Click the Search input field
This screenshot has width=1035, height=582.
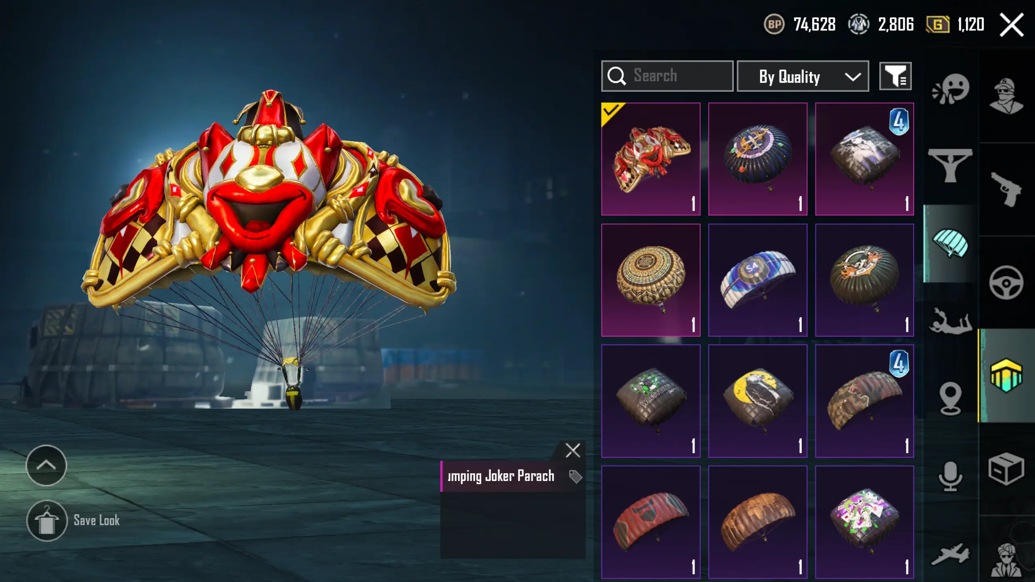[x=667, y=76]
